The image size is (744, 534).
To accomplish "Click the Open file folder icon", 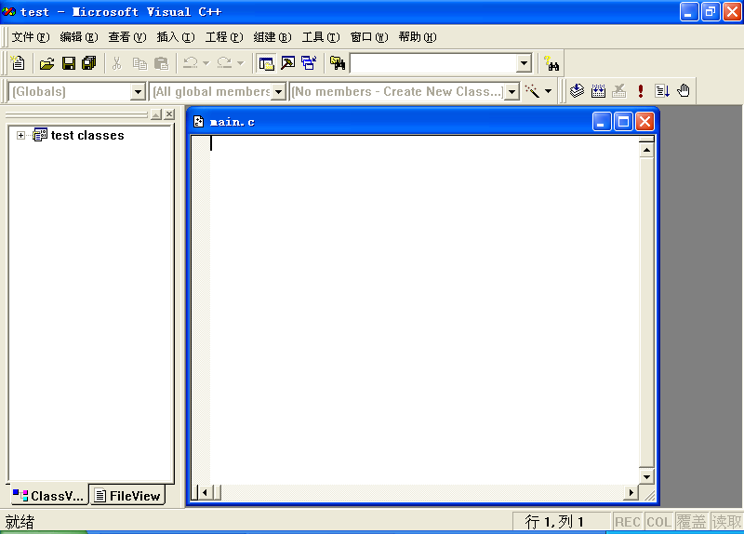I will pyautogui.click(x=47, y=63).
